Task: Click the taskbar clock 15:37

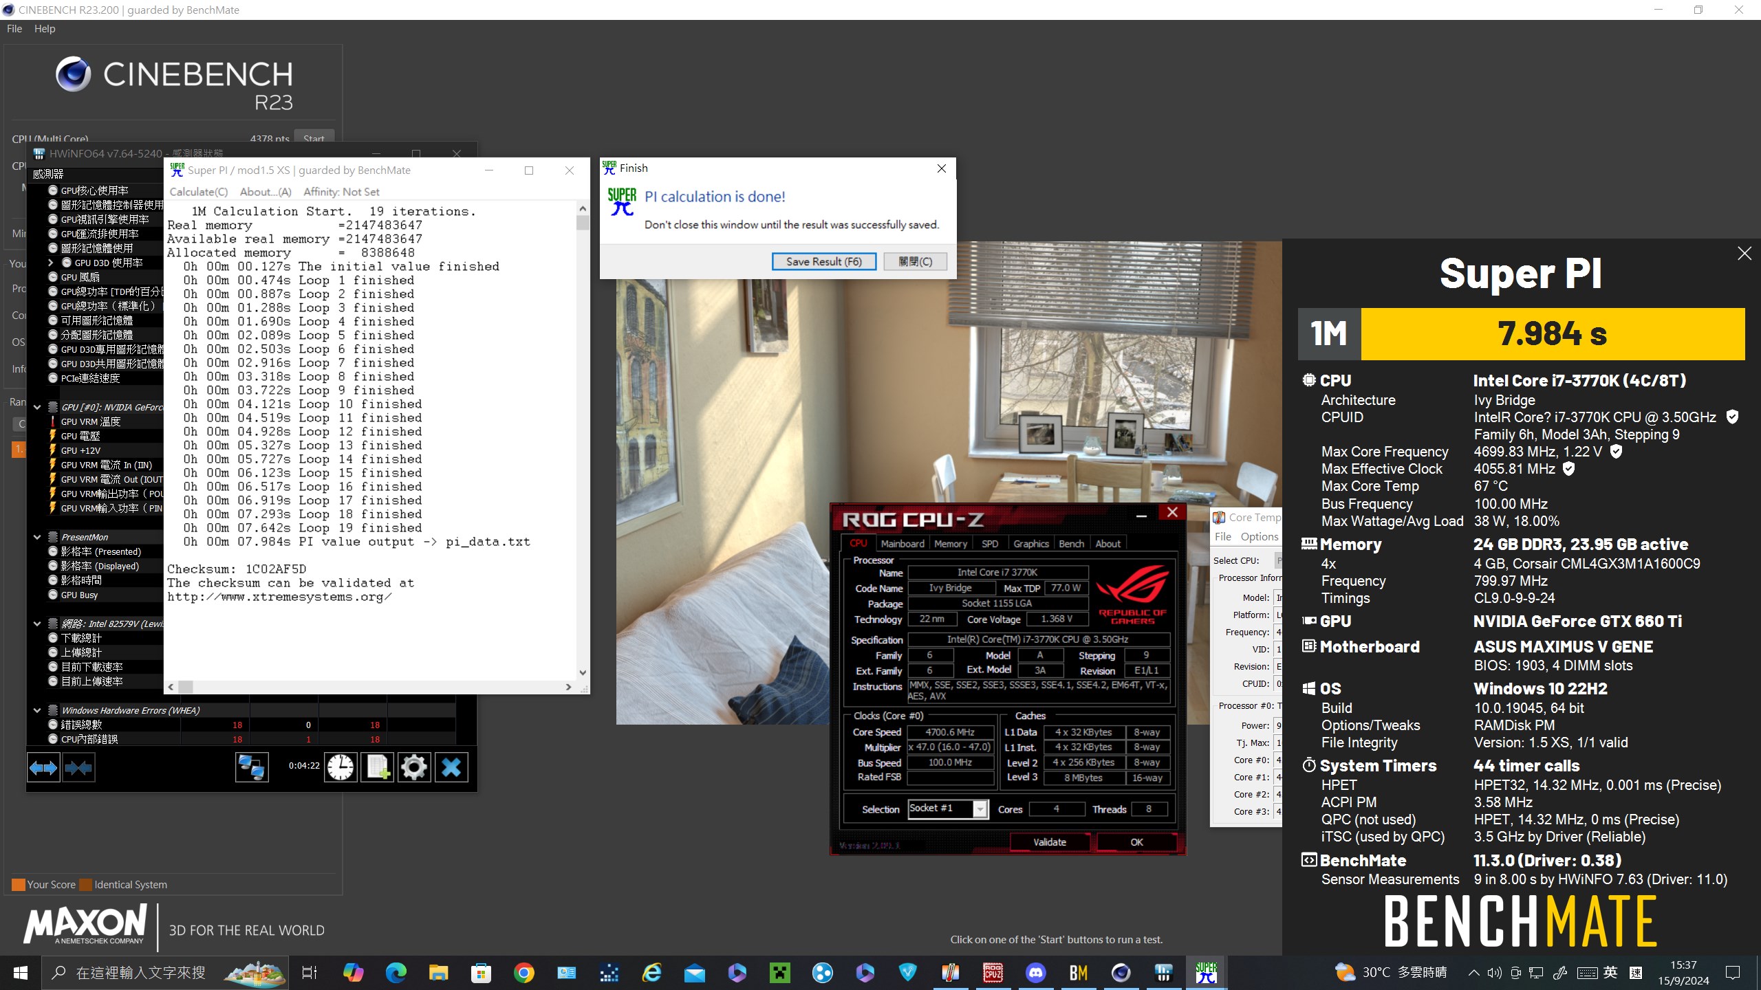Action: 1683,973
